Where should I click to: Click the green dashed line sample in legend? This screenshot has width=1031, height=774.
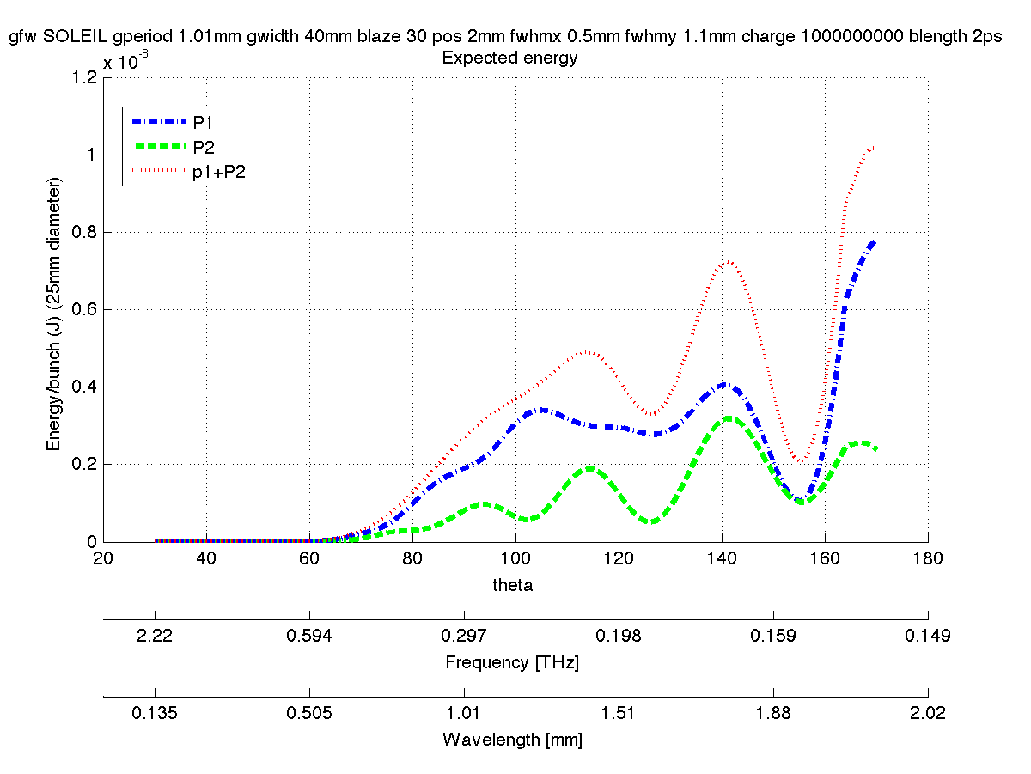[x=160, y=147]
